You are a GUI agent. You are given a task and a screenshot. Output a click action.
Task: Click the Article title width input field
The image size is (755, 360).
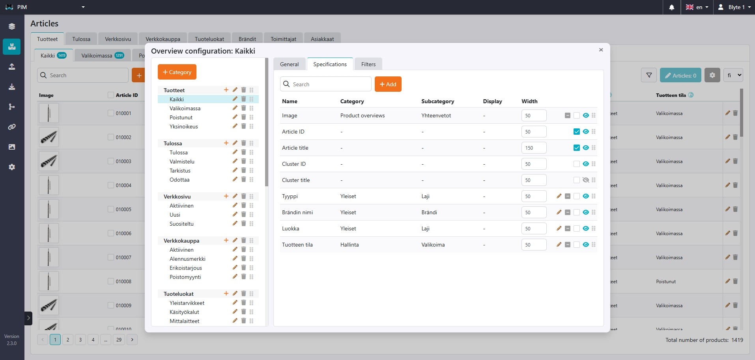[x=534, y=148]
